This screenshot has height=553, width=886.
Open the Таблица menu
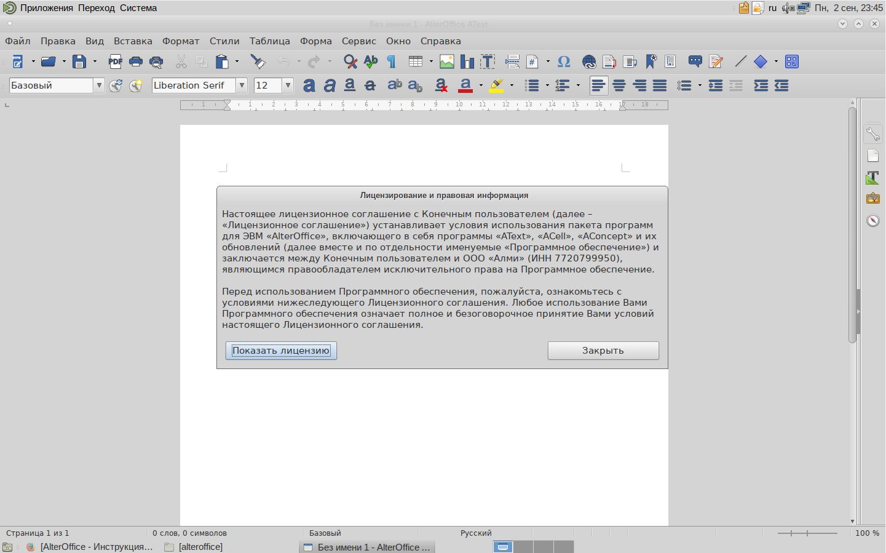(x=269, y=41)
